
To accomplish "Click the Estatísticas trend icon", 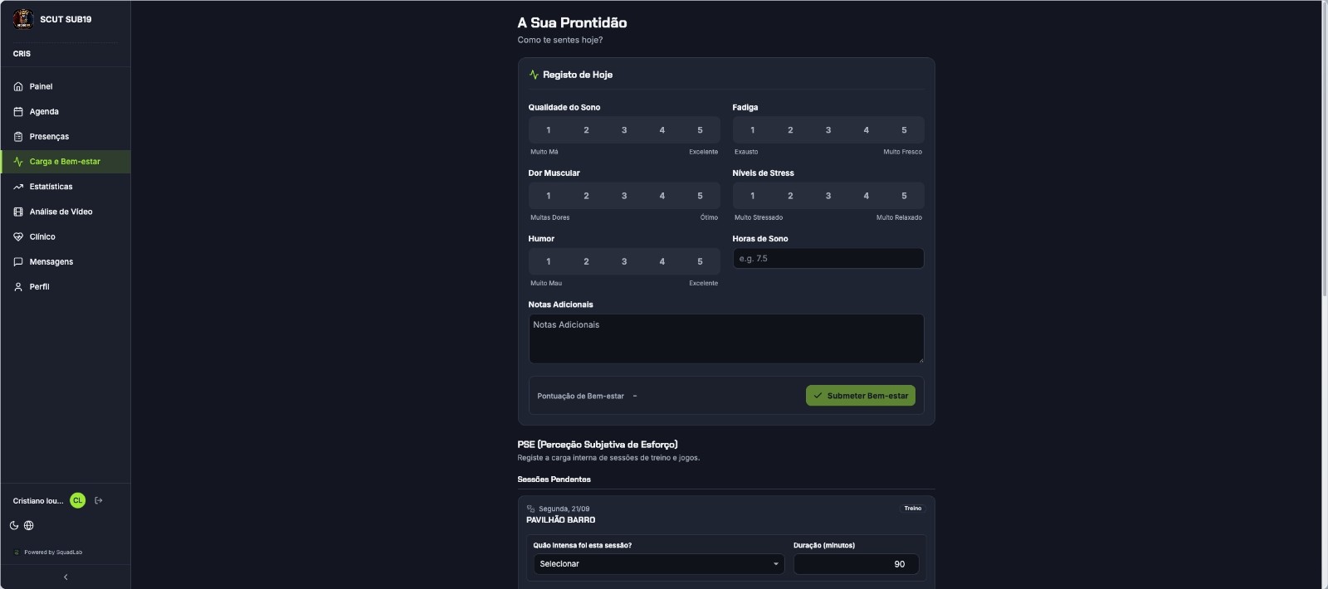I will [x=18, y=187].
